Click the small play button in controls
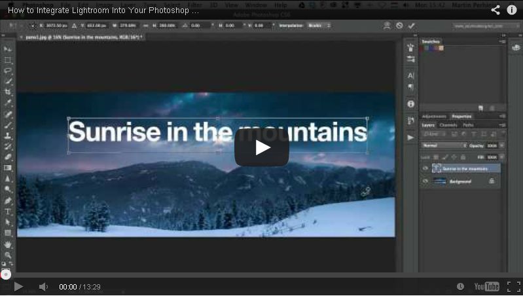Viewport: 523px width, 296px height. click(18, 287)
